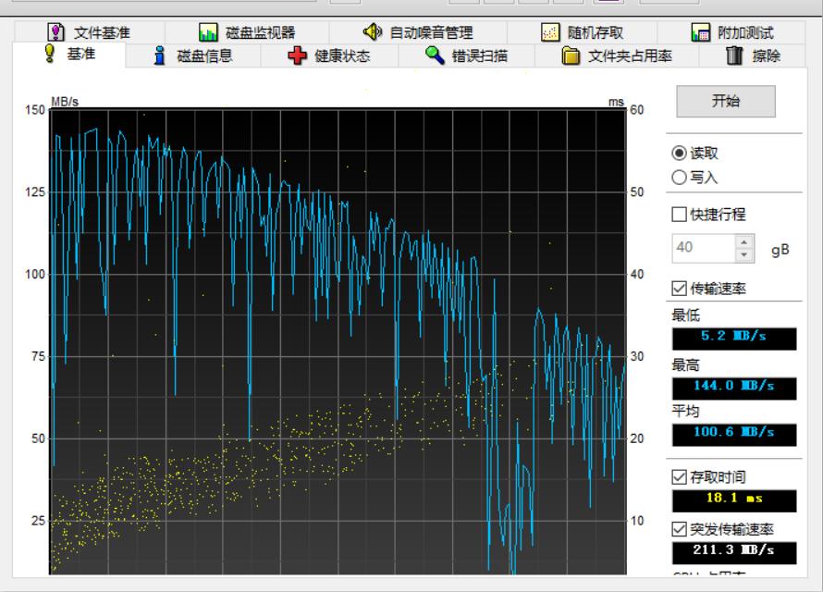Viewport: 823px width, 592px height.
Task: Click the 附加测试 tab icon
Action: [700, 33]
